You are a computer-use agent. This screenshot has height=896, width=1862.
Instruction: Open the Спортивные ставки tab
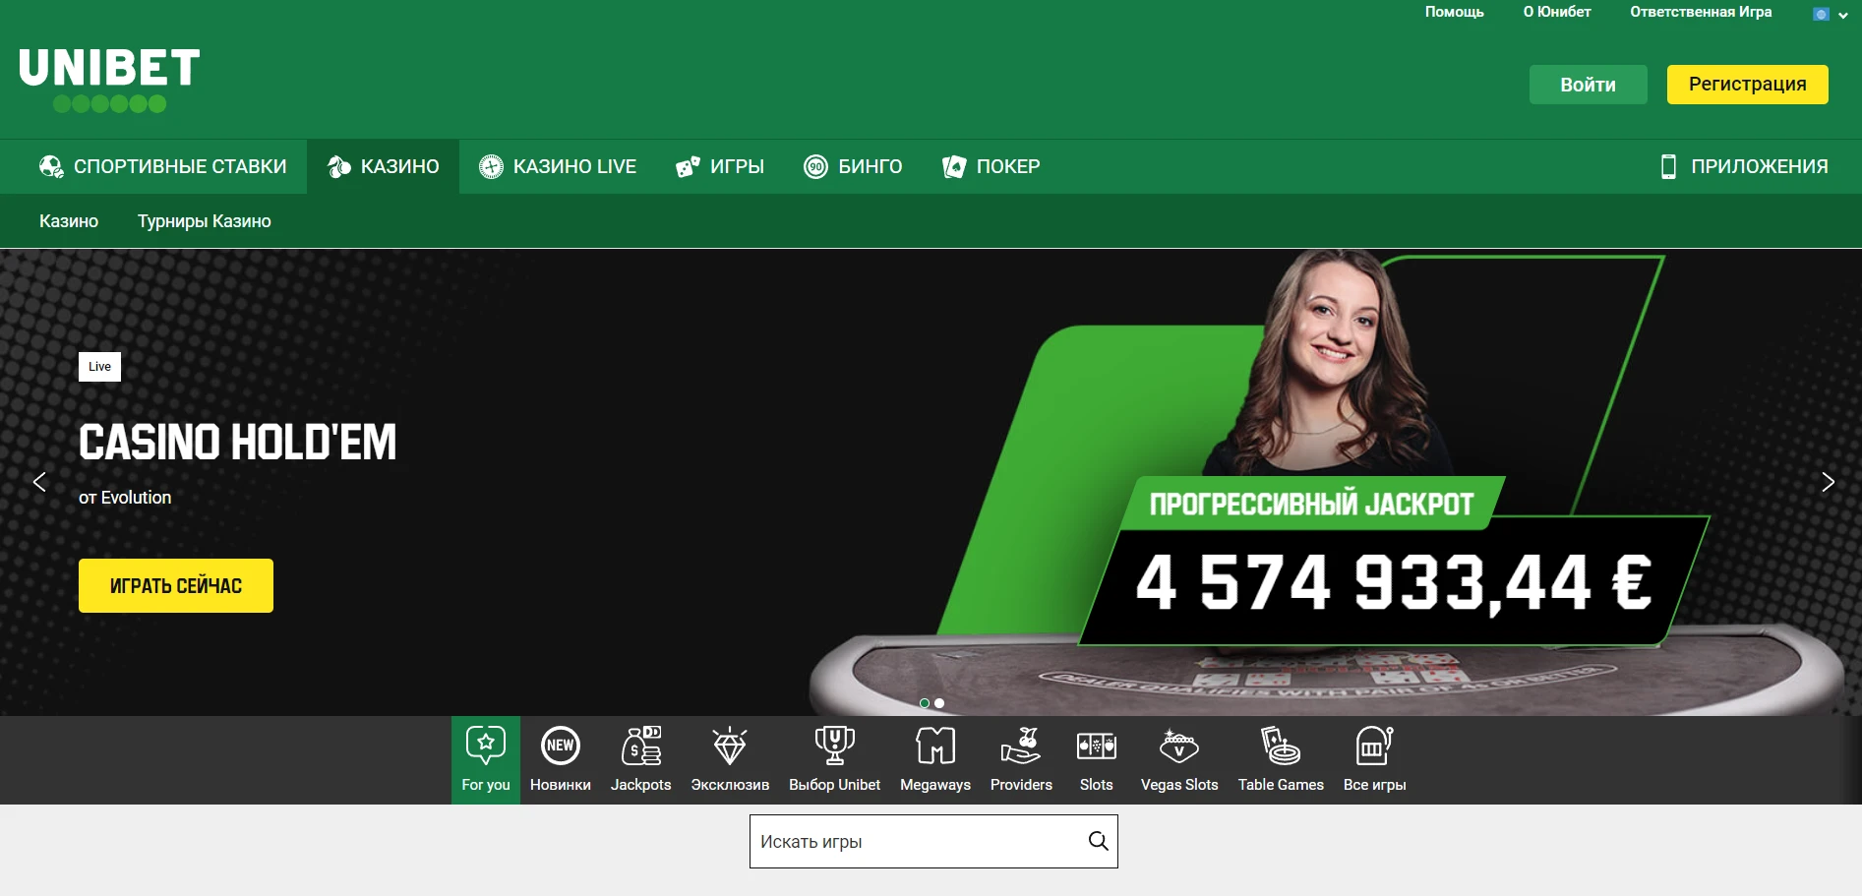(x=163, y=166)
